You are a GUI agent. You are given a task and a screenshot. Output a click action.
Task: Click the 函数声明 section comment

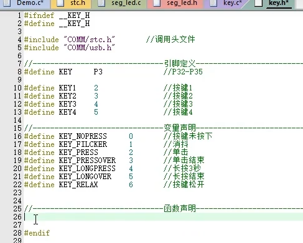pos(180,209)
